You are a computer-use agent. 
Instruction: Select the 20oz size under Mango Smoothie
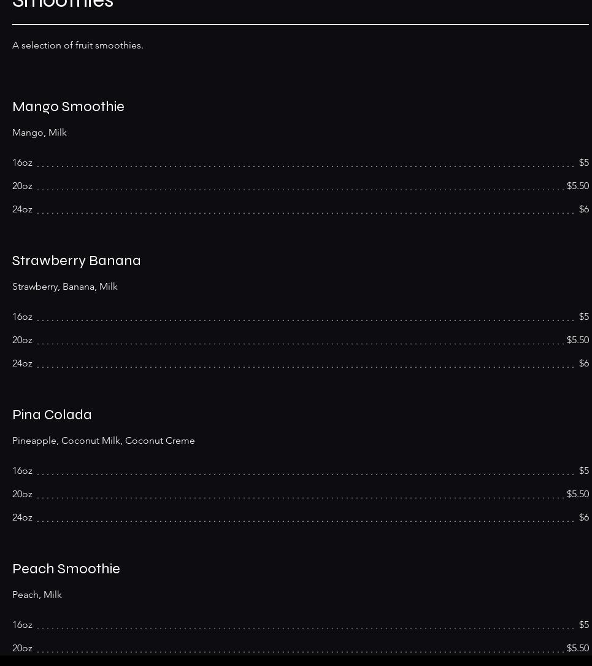[x=22, y=186]
